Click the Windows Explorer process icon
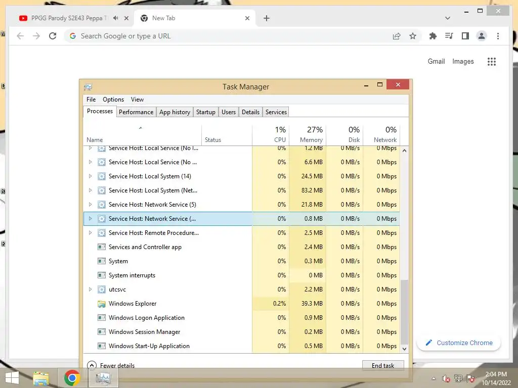This screenshot has width=518, height=388. point(102,304)
